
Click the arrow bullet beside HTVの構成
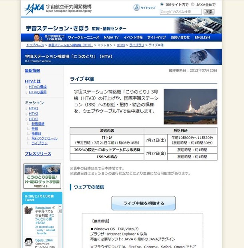coord(26,87)
